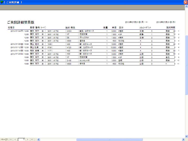Screen dimensions: 188x141
Task: Click the unit price 10,000
Action: 114,47
